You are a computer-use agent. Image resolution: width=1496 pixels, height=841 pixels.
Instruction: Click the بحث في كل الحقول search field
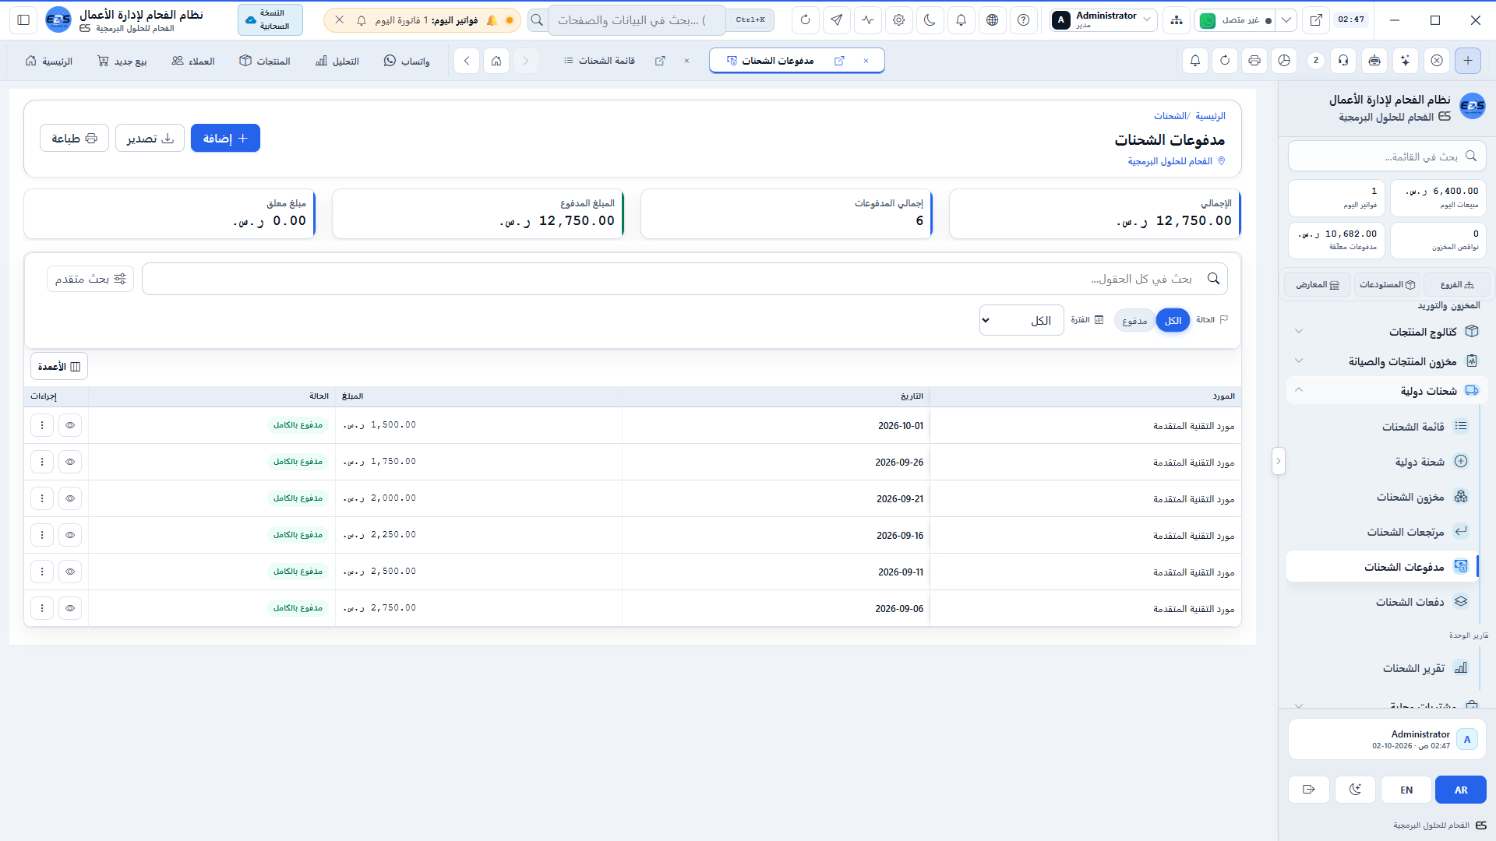(x=684, y=279)
